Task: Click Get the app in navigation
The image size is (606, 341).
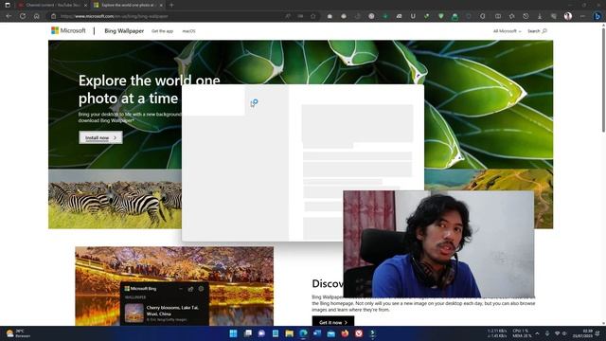Action: [x=162, y=31]
